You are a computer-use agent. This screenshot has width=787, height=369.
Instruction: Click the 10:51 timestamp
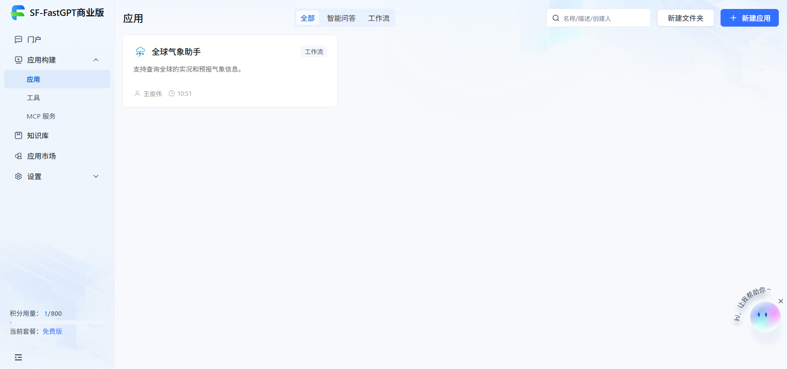pos(184,94)
